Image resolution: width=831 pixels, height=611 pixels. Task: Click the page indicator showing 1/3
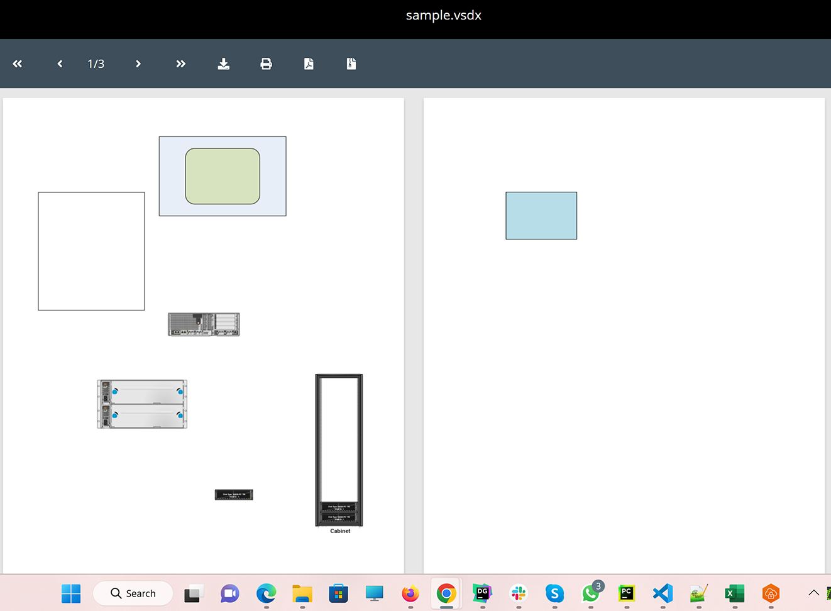click(x=96, y=63)
